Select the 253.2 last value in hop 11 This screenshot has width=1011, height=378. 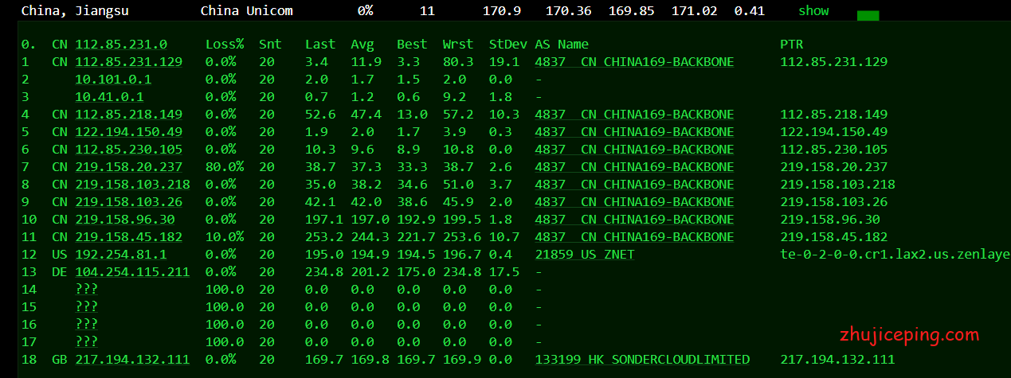click(324, 237)
